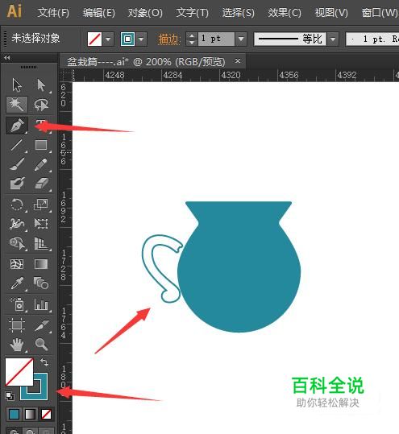Screen dimensions: 399x434
Task: Expand the stroke profile 等比 dropdown
Action: pos(333,39)
